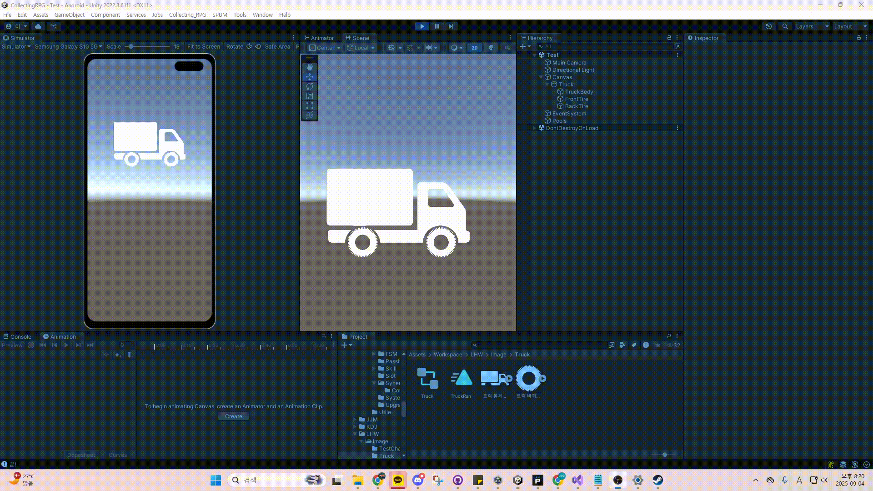Image resolution: width=873 pixels, height=491 pixels.
Task: Select the Hand tool in Scene view
Action: (x=310, y=67)
